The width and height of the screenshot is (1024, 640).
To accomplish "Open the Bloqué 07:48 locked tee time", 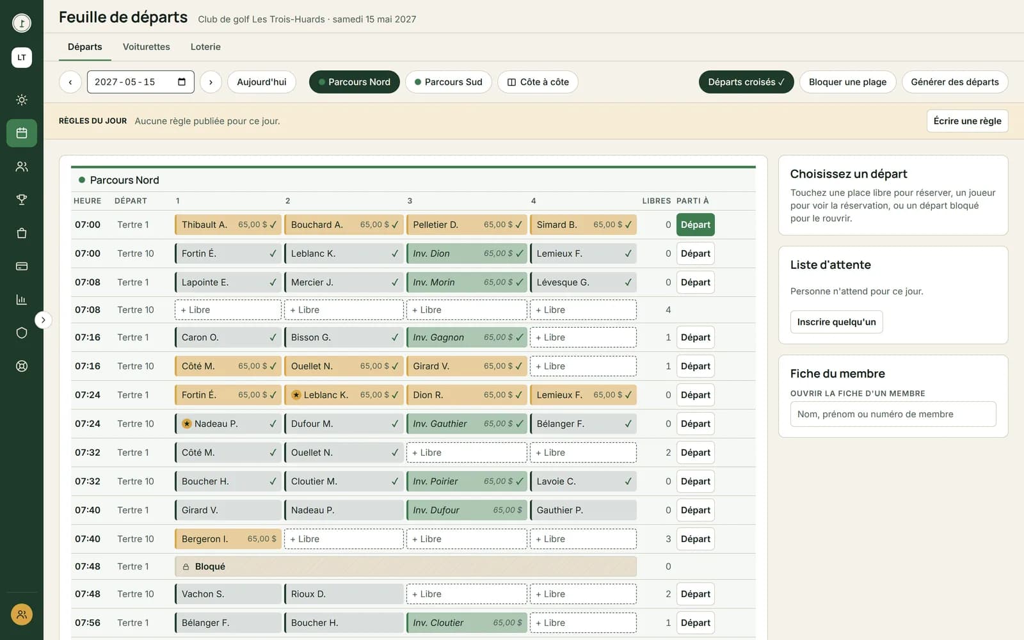I will click(x=406, y=566).
